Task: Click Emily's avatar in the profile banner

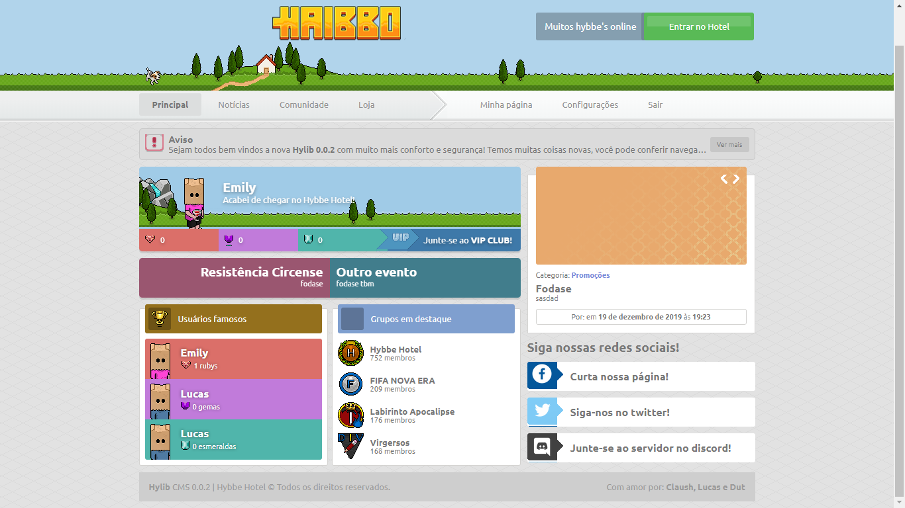Action: pos(193,202)
